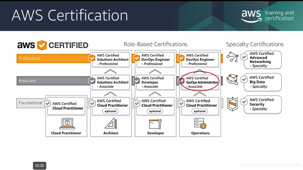The width and height of the screenshot is (303, 170).
Task: Click the Cloud Practitioner laptop icon
Action: click(x=67, y=123)
